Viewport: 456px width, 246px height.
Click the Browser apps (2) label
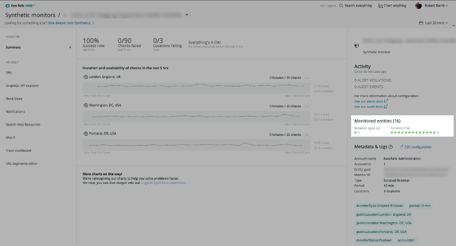coord(367,128)
